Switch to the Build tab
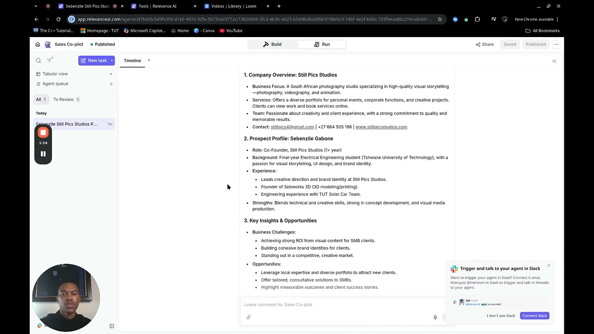 (272, 45)
